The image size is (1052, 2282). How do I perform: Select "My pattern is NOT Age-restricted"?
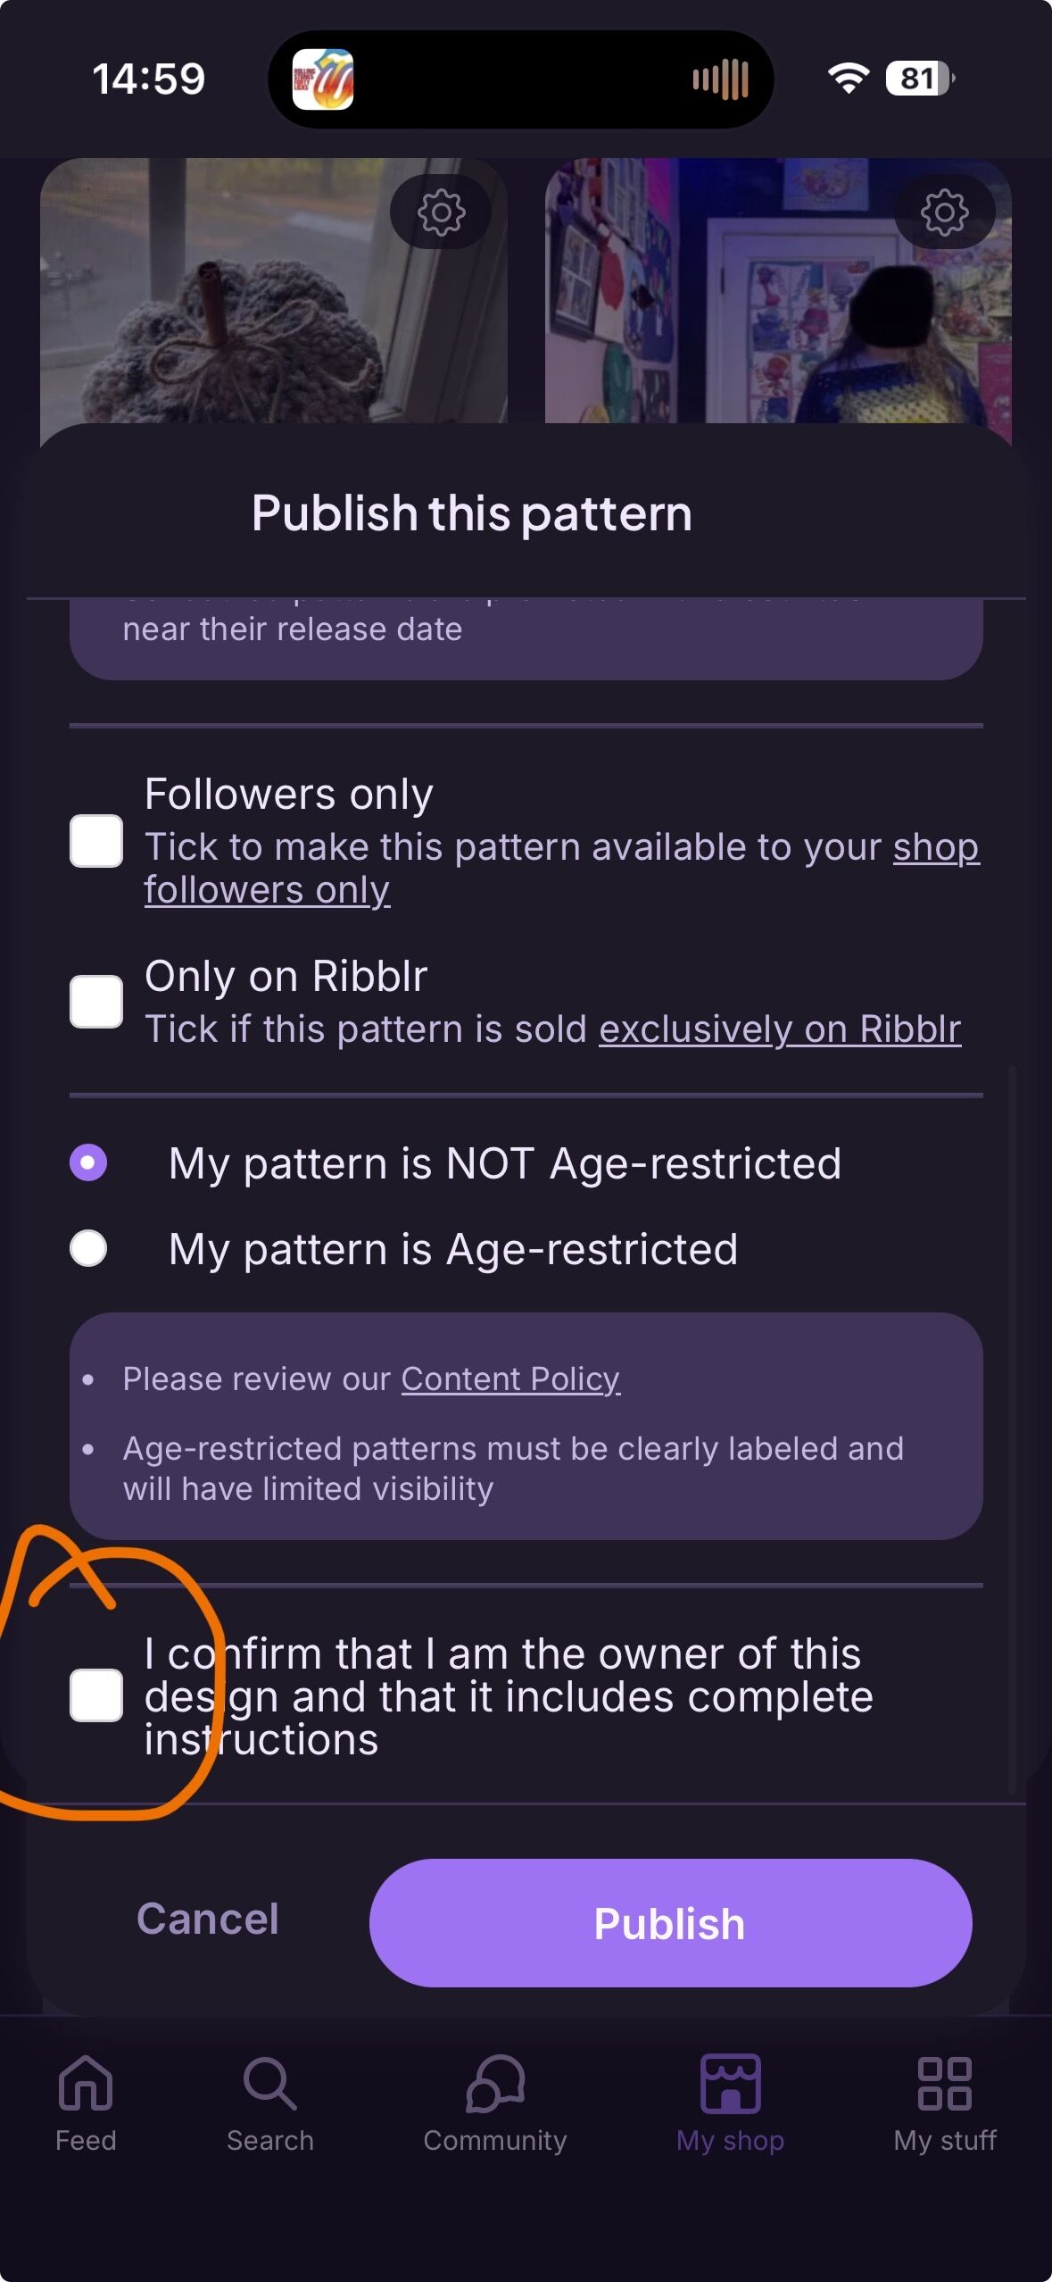coord(88,1162)
